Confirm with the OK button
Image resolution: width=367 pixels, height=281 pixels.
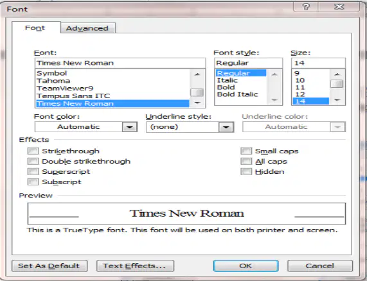(246, 266)
